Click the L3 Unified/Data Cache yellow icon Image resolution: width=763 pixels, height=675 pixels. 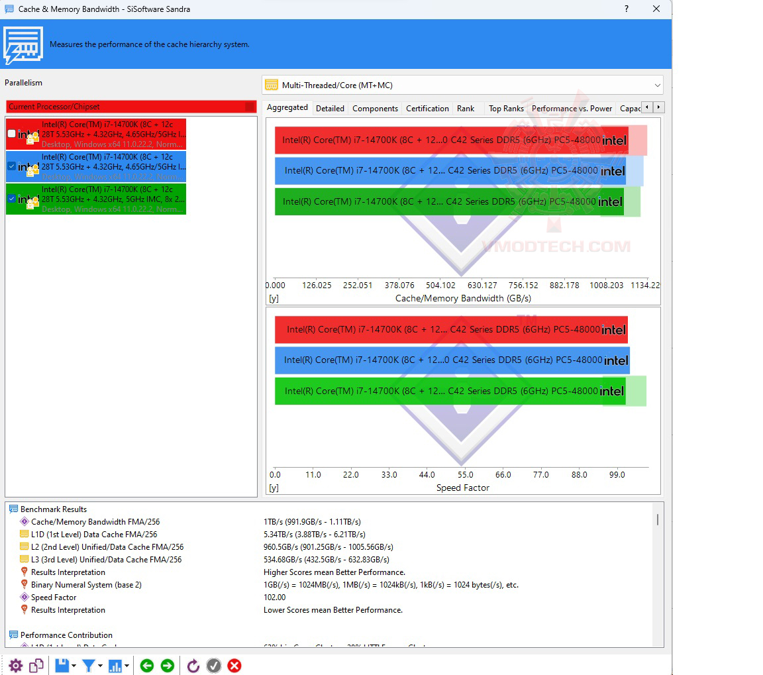click(x=24, y=559)
